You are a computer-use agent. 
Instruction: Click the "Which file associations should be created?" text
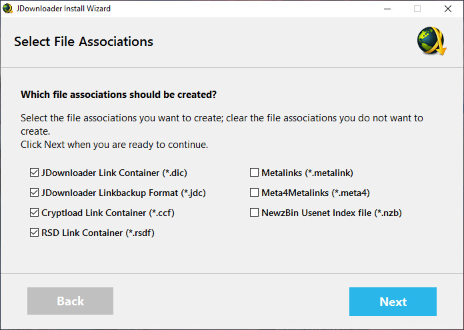tap(119, 95)
